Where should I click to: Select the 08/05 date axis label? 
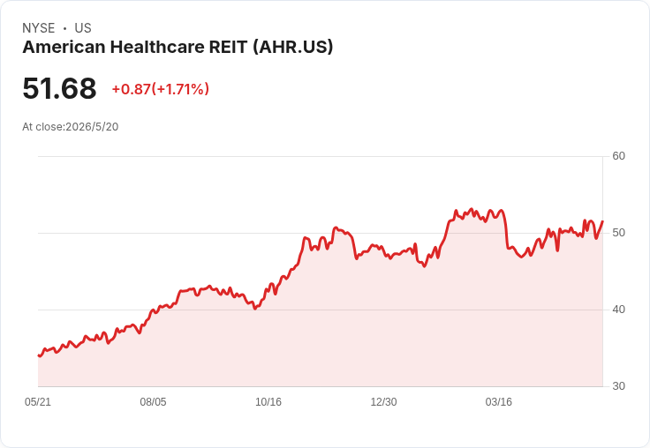[x=153, y=401]
